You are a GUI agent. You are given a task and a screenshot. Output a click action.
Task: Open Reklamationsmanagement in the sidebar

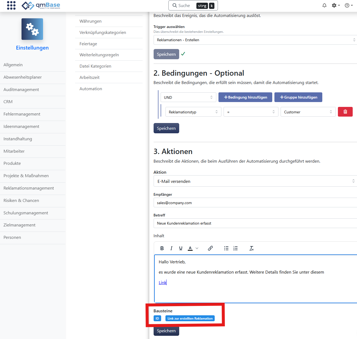[x=29, y=188]
